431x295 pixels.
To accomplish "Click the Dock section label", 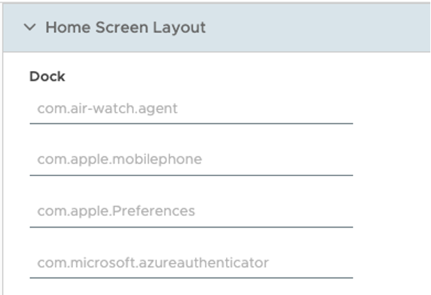I will (47, 77).
